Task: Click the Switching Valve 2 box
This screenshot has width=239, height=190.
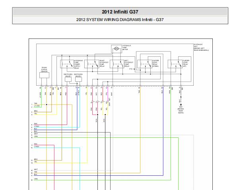Action: 78,79
